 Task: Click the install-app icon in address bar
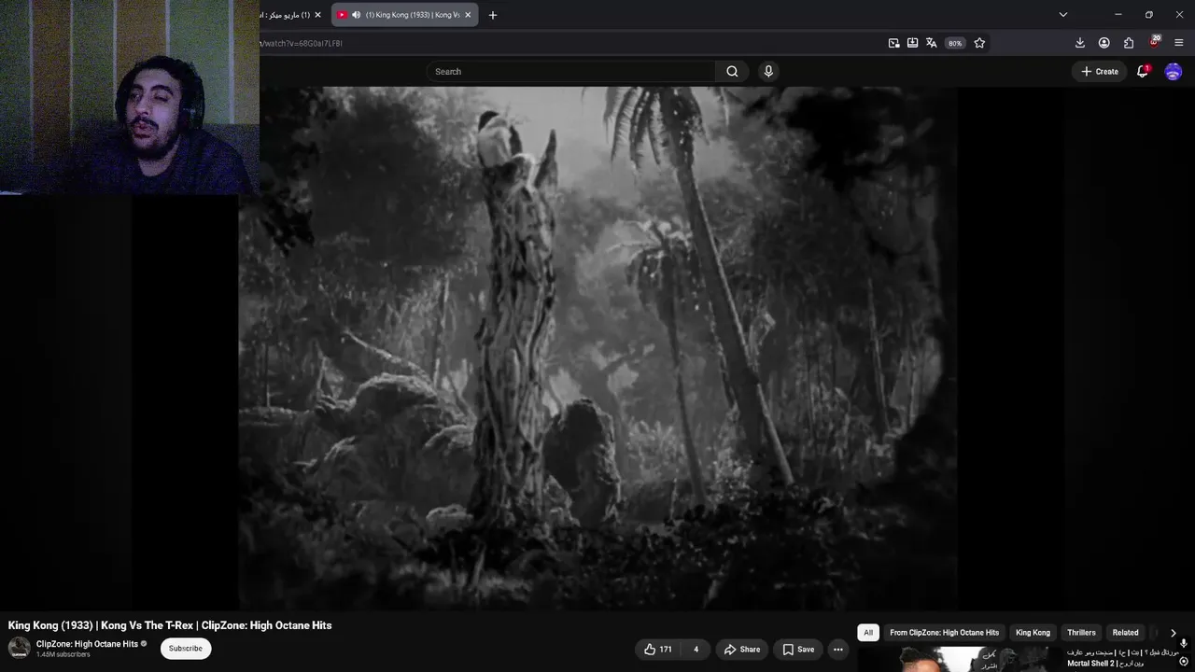tap(912, 43)
